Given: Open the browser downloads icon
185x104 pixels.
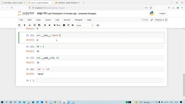Looking at the screenshot, I should pos(173,8).
